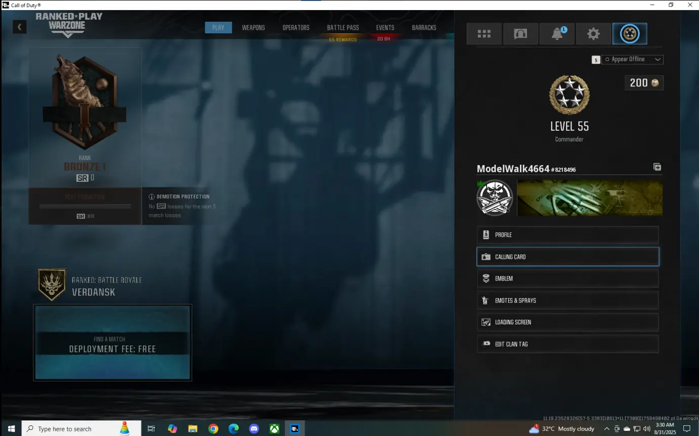The width and height of the screenshot is (699, 436).
Task: Click the highlighted player profile emblem icon
Action: coord(630,34)
